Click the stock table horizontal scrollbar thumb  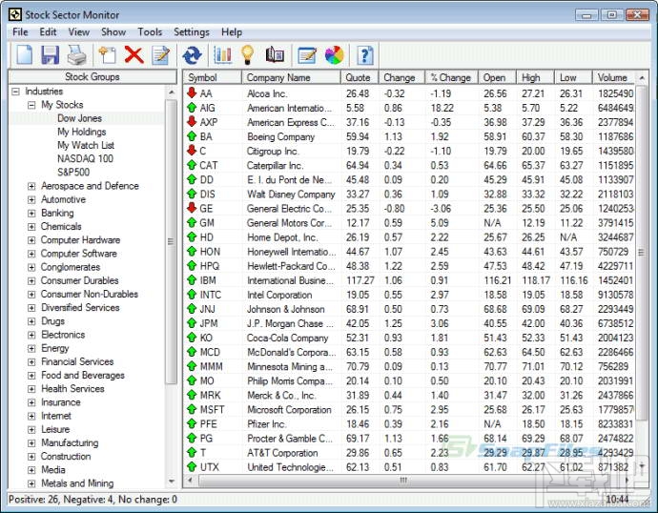coord(402,480)
